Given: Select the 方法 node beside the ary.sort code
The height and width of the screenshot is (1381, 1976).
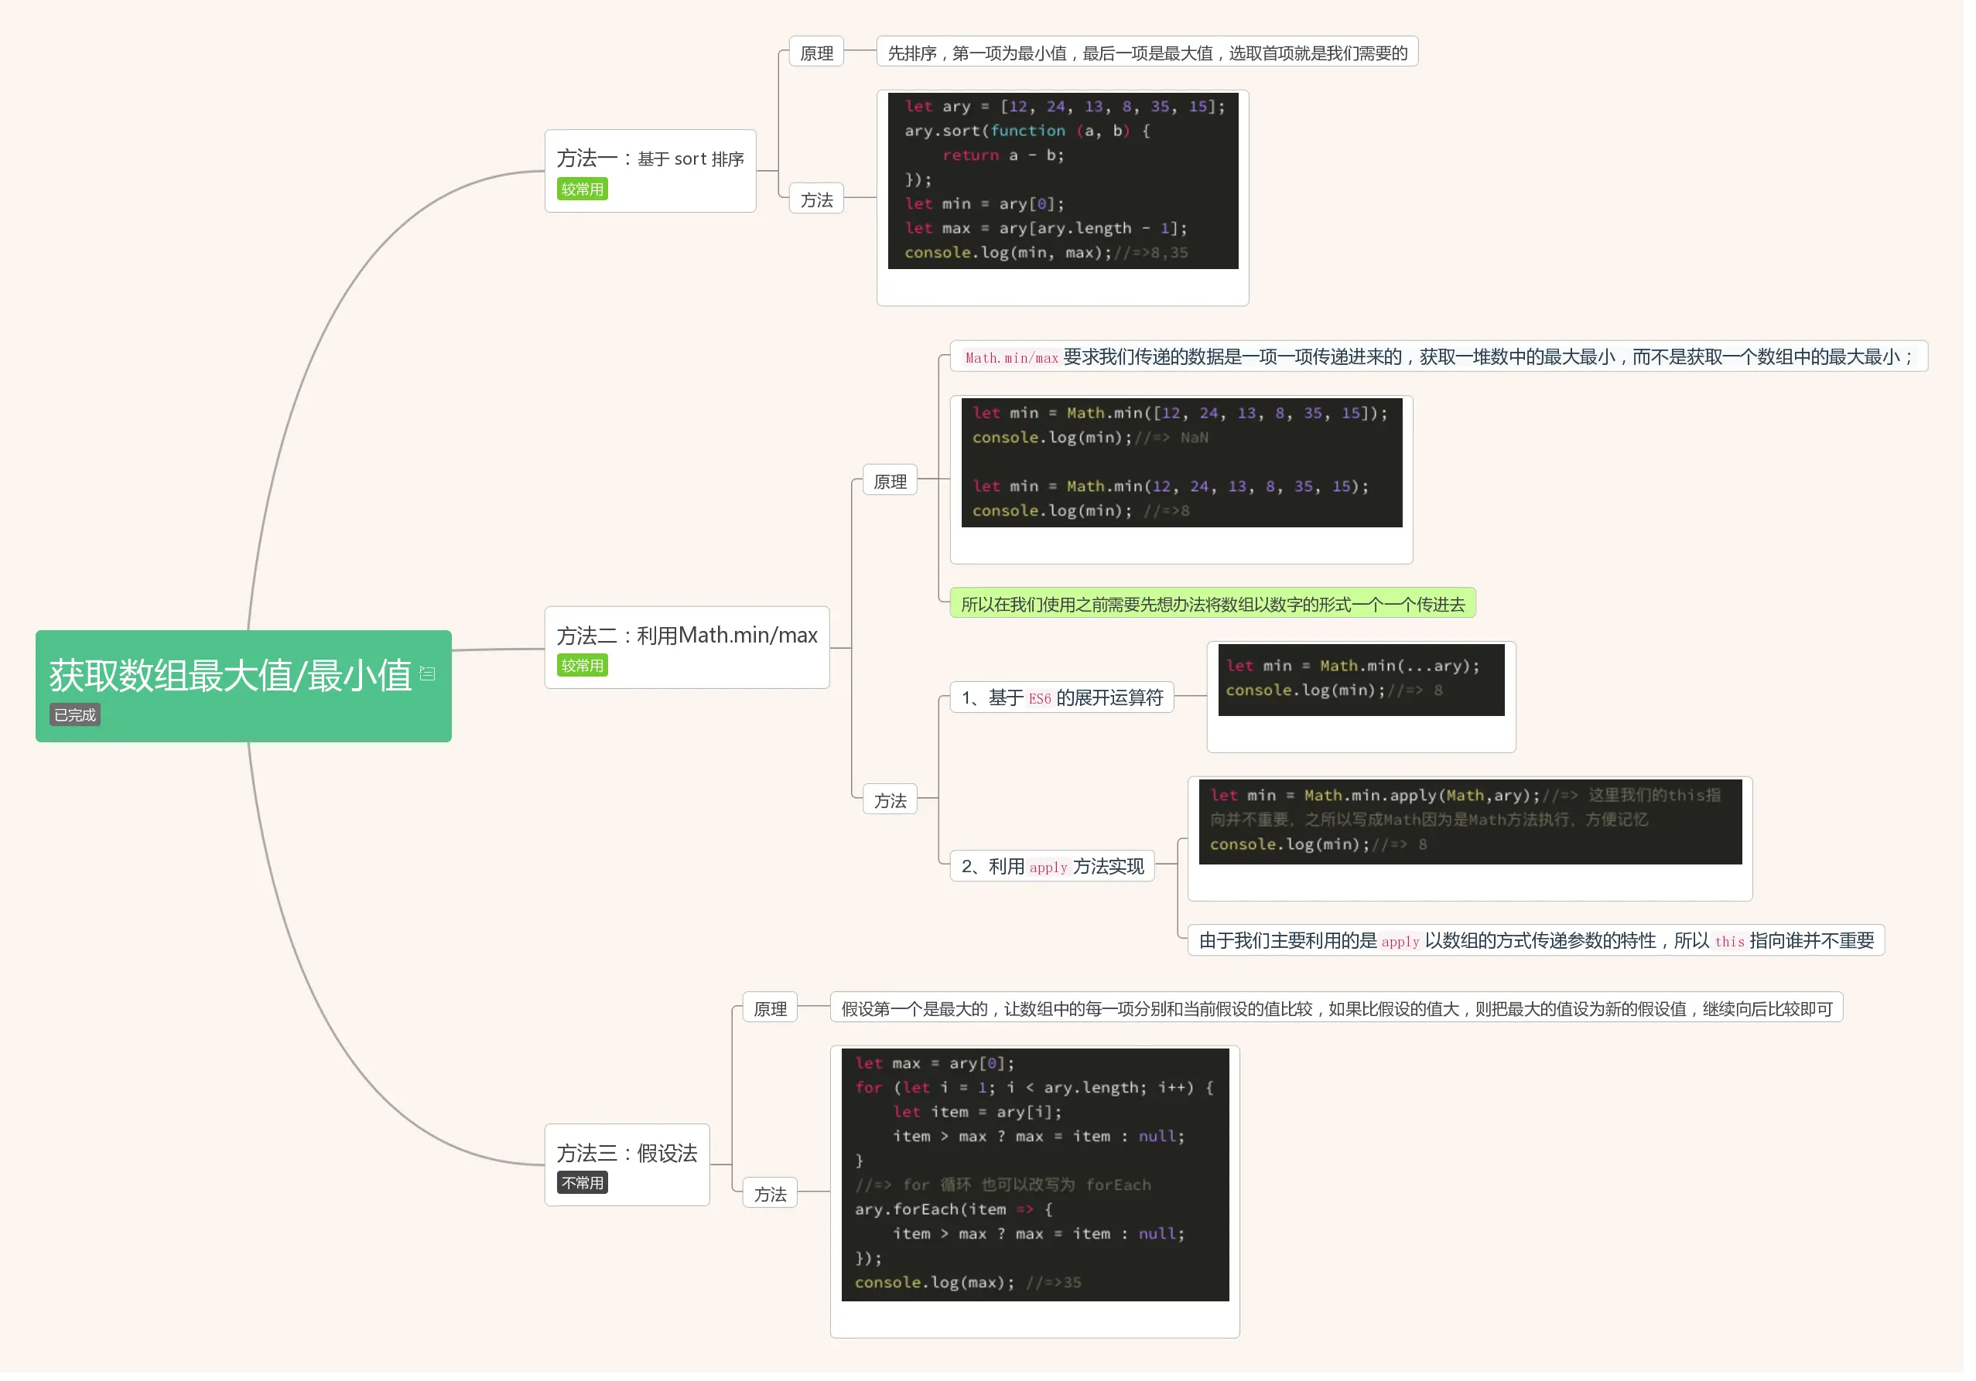Looking at the screenshot, I should [816, 200].
